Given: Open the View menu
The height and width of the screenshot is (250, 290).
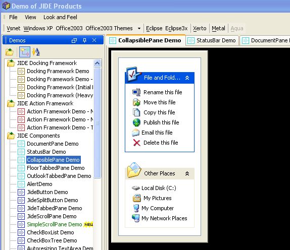Looking at the screenshot, I should (x=30, y=17).
